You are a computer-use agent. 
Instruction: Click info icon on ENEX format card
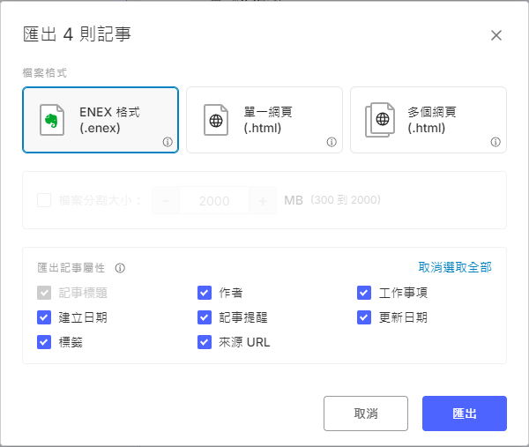coord(168,142)
